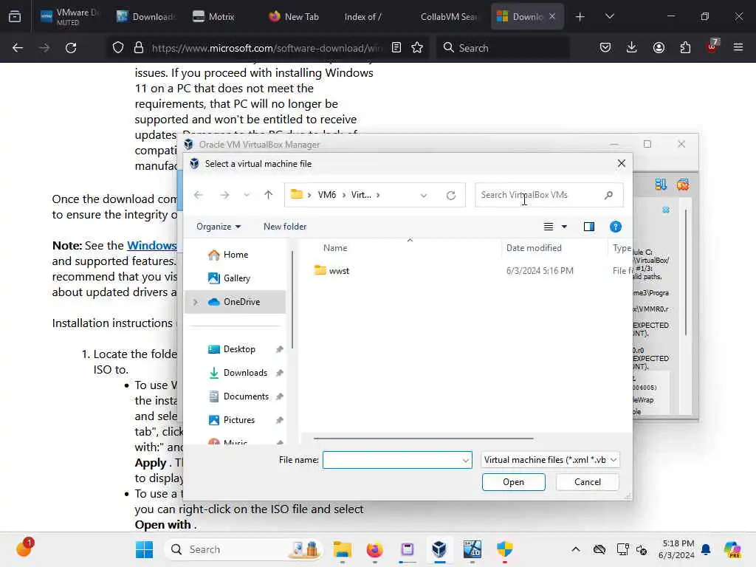Open the Organize menu
Image resolution: width=756 pixels, height=567 pixels.
pos(219,227)
